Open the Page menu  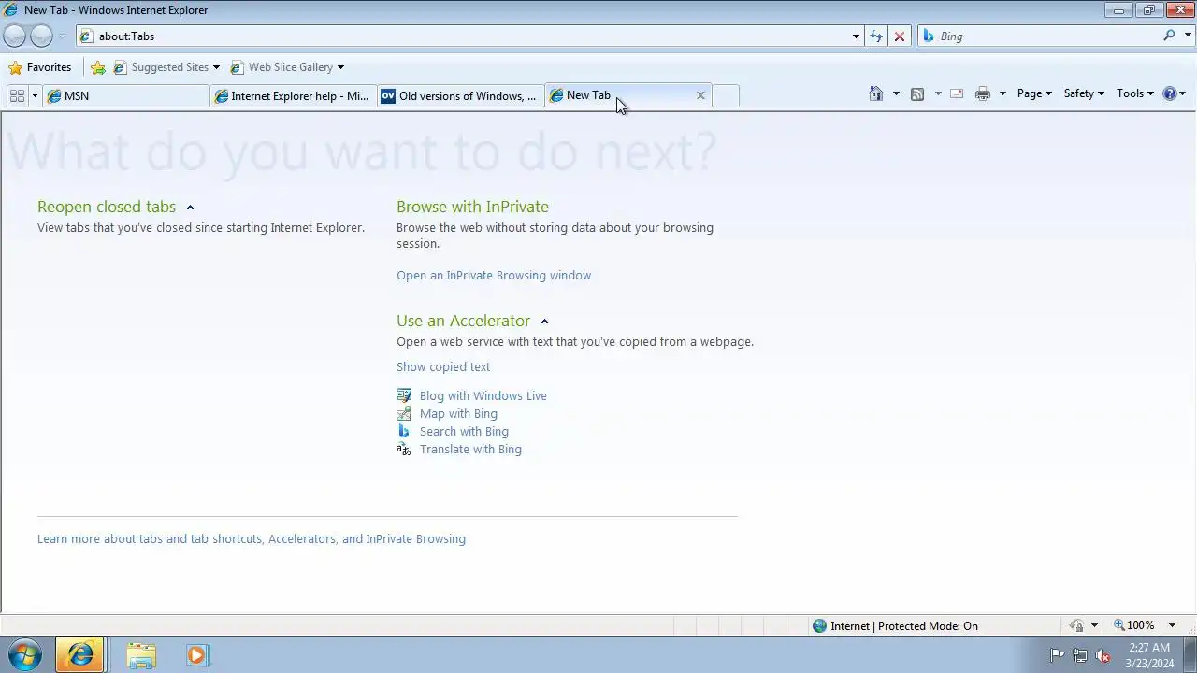pyautogui.click(x=1034, y=93)
